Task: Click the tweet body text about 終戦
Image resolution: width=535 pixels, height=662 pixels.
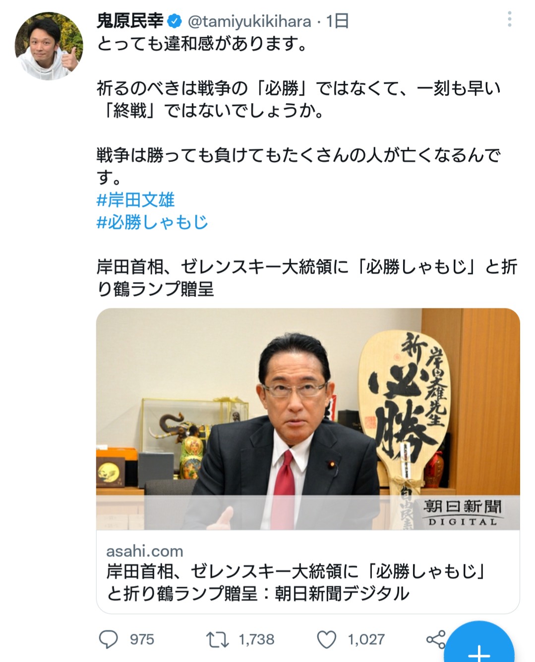Action: click(x=298, y=99)
